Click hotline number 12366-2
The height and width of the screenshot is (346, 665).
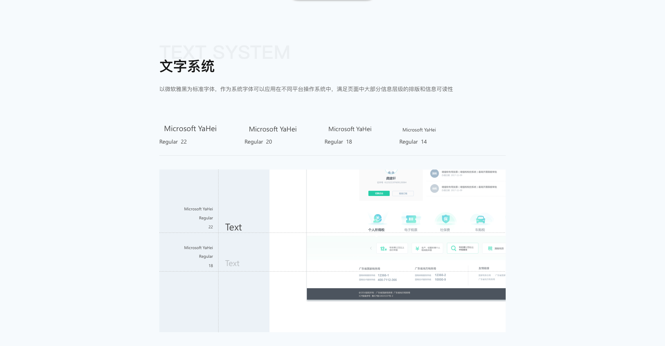pyautogui.click(x=440, y=275)
